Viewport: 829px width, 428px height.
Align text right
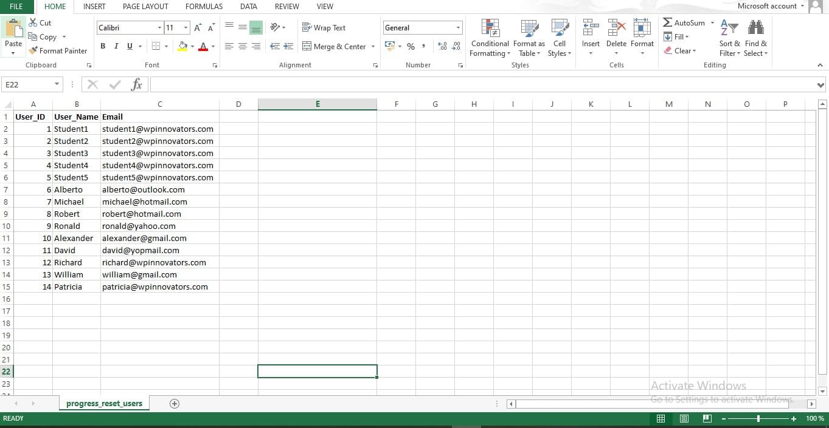click(x=256, y=46)
